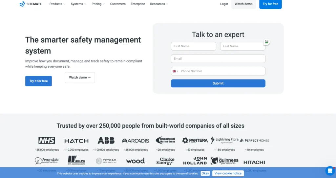This screenshot has height=178, width=336.
Task: Click the Clarke Energy logo
Action: [165, 161]
